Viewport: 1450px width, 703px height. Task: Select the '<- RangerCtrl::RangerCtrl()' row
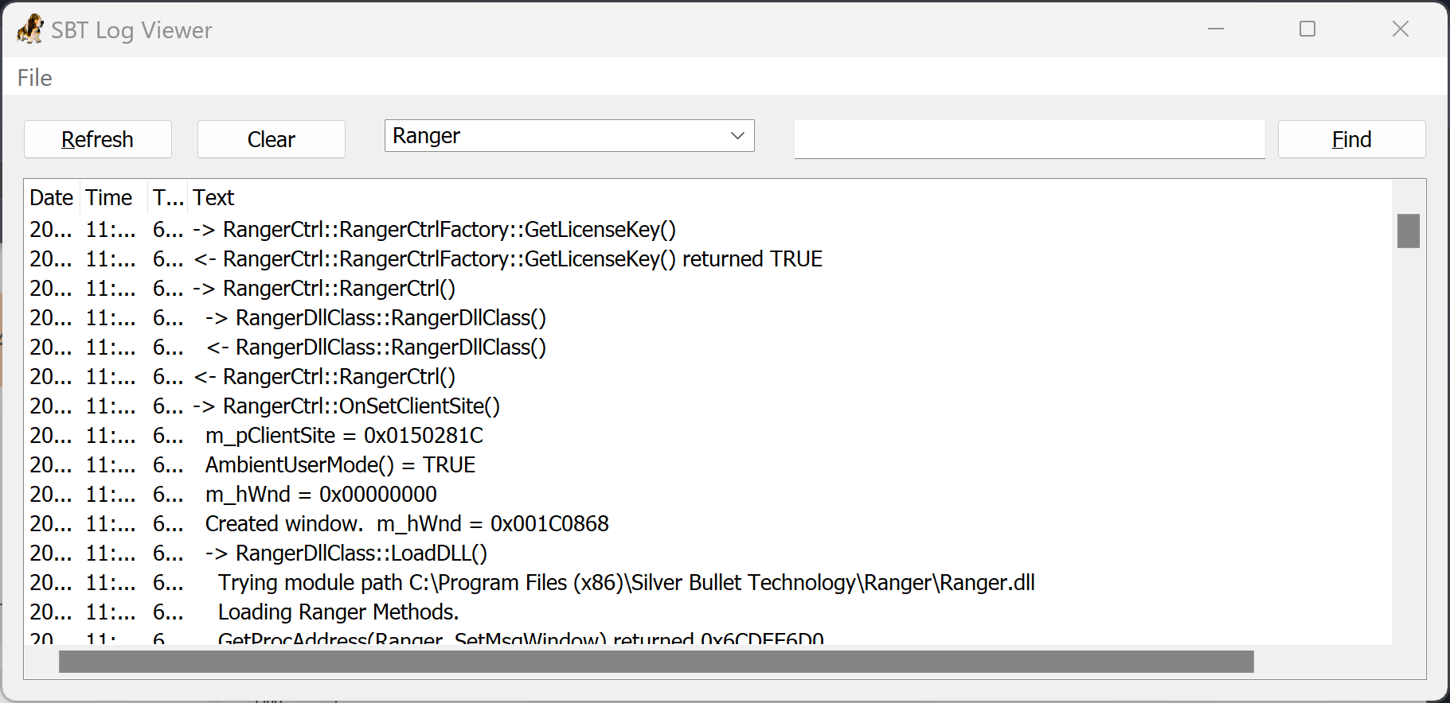pos(709,376)
